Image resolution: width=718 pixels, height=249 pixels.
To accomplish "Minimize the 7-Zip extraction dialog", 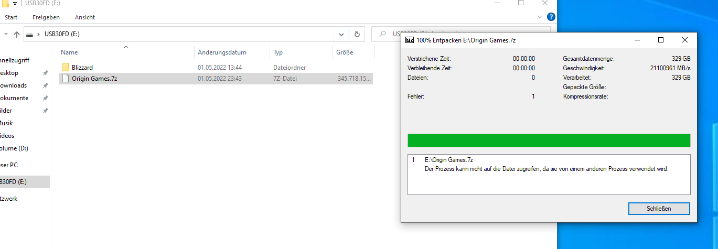I will [x=637, y=40].
